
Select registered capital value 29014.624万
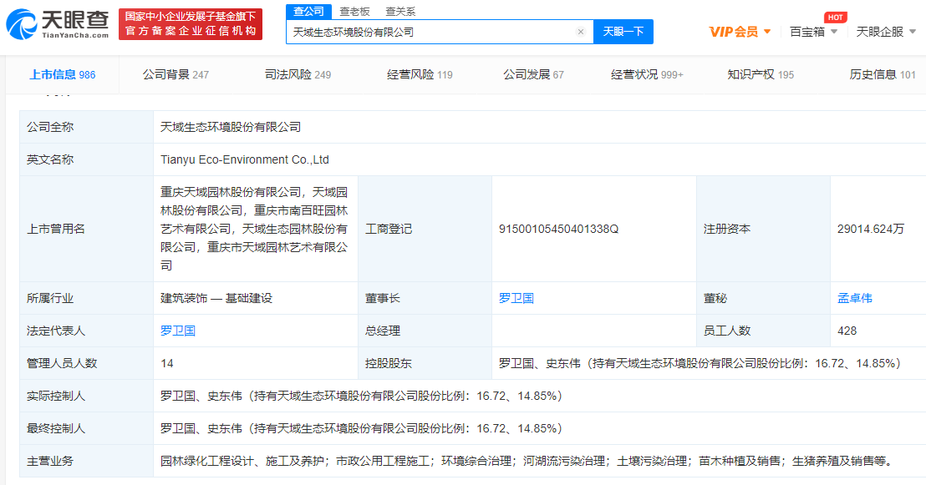[871, 229]
